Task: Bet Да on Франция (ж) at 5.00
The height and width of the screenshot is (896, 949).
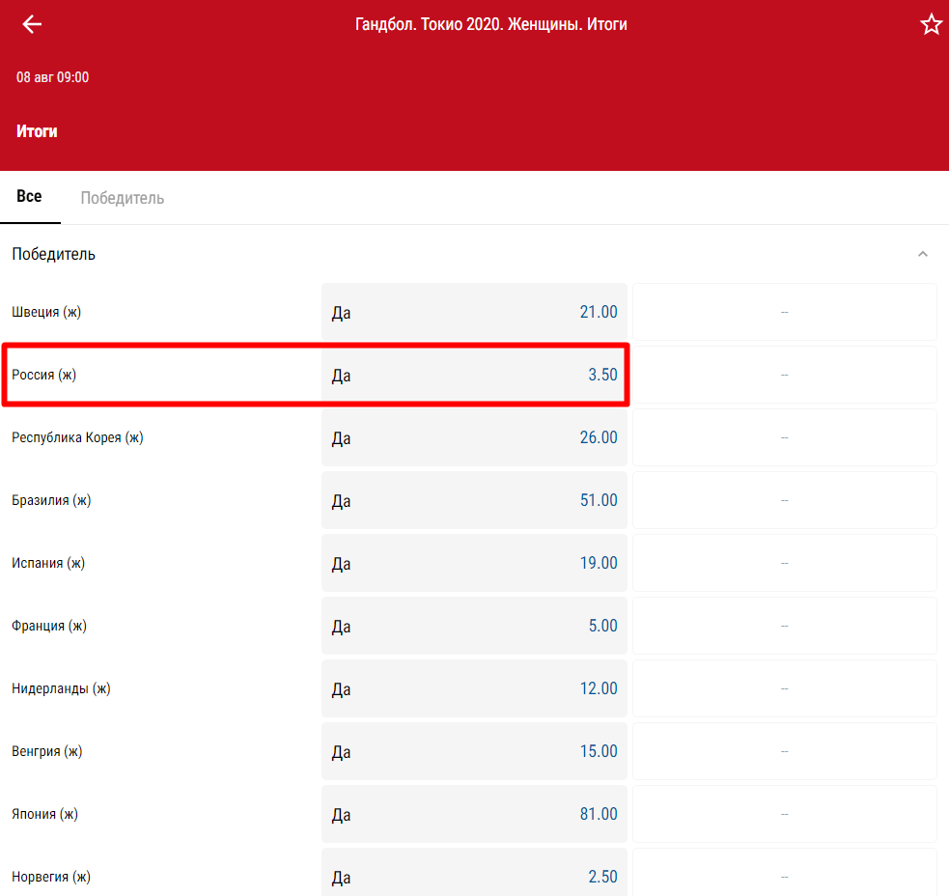Action: pos(475,626)
